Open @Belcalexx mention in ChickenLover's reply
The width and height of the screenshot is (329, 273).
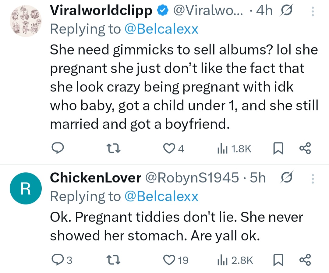pyautogui.click(x=161, y=196)
